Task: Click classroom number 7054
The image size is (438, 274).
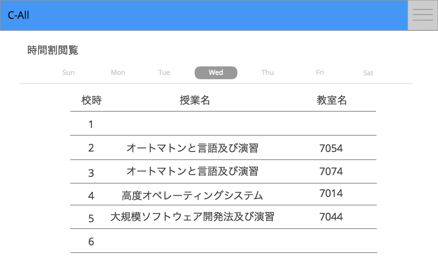Action: point(331,149)
